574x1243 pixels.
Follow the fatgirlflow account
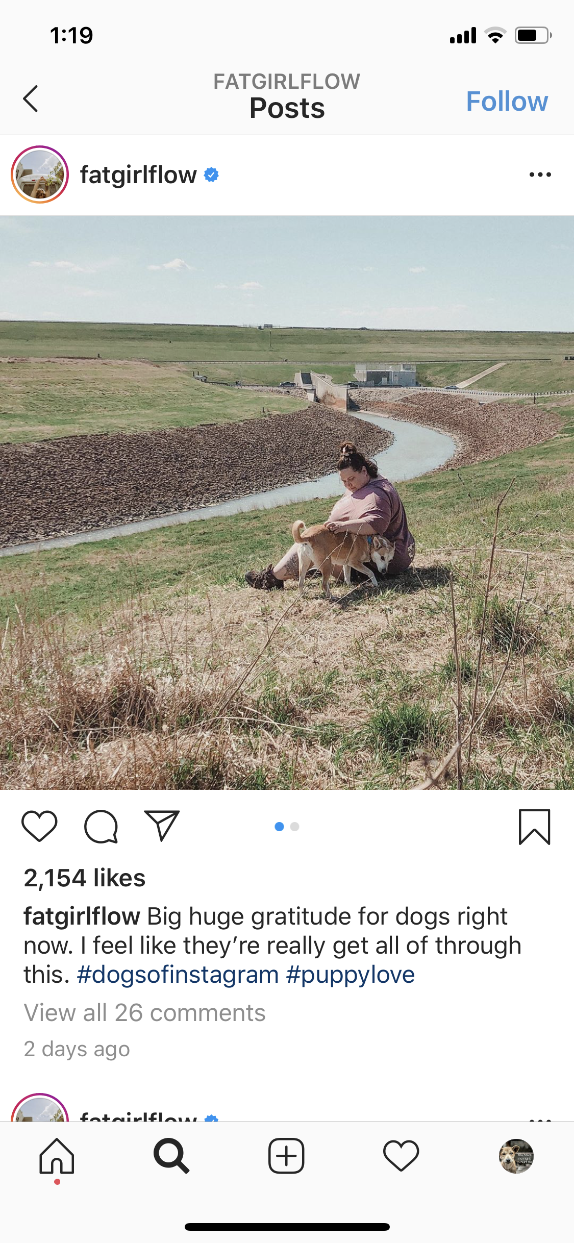tap(507, 101)
